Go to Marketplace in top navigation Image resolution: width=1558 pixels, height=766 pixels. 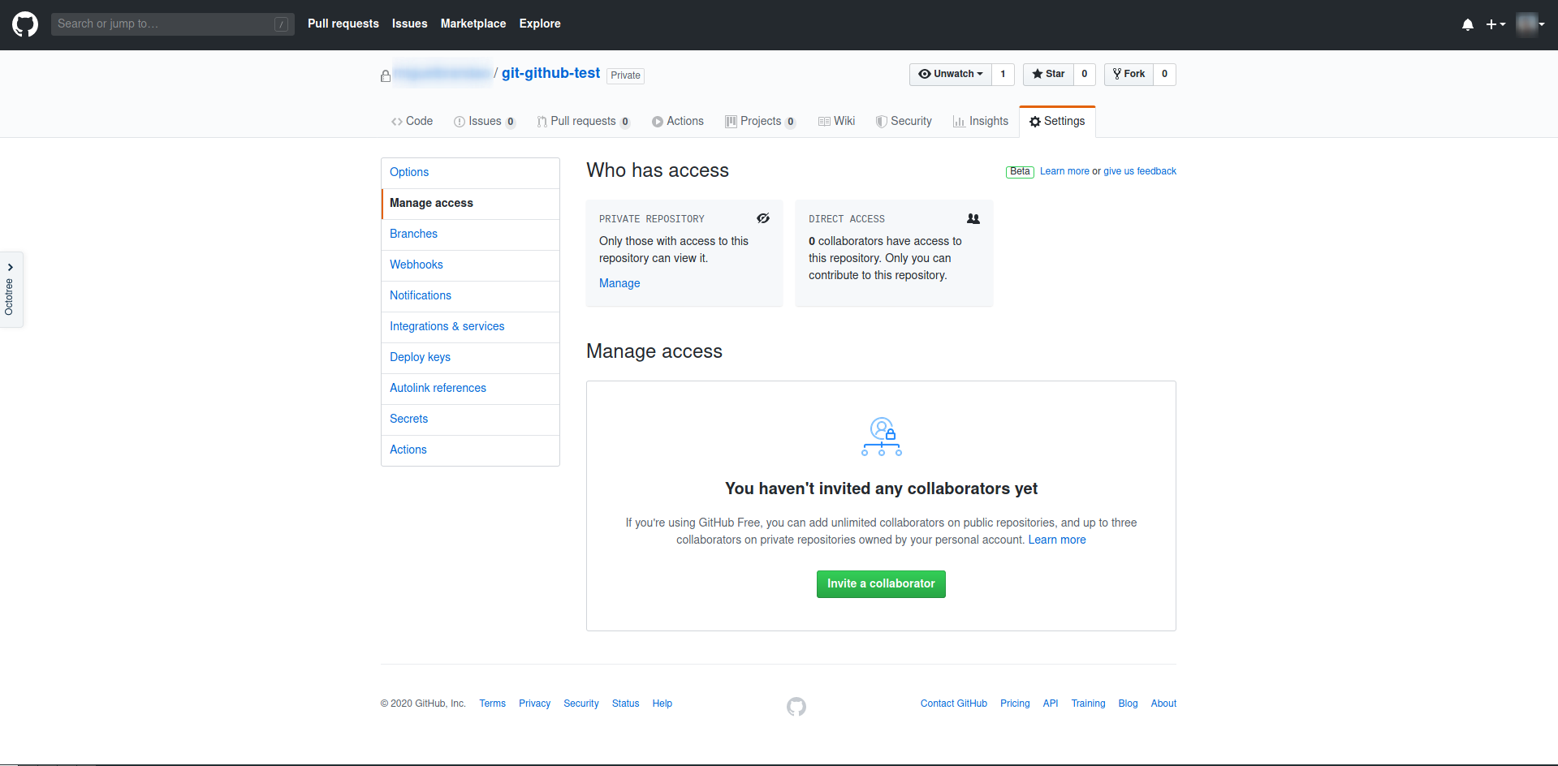473,24
